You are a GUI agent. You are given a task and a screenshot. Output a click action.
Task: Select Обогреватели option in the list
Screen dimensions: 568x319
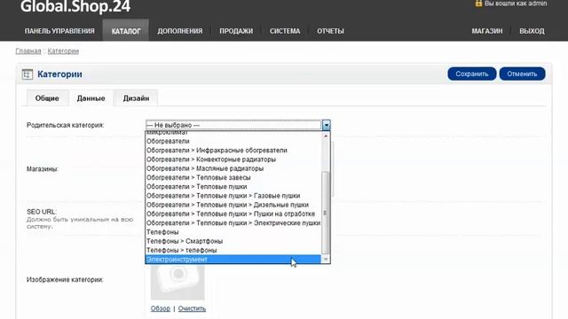(233, 141)
